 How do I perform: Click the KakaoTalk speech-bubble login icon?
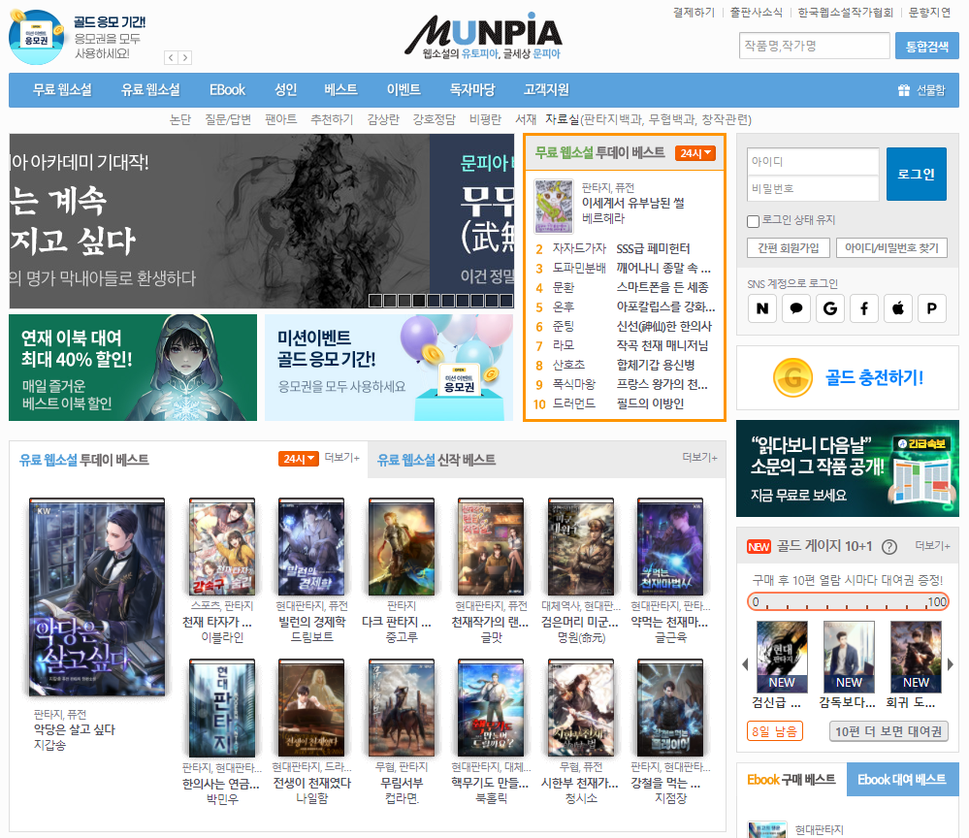(x=796, y=307)
